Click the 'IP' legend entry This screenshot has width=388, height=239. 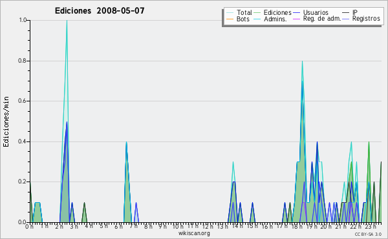click(350, 12)
